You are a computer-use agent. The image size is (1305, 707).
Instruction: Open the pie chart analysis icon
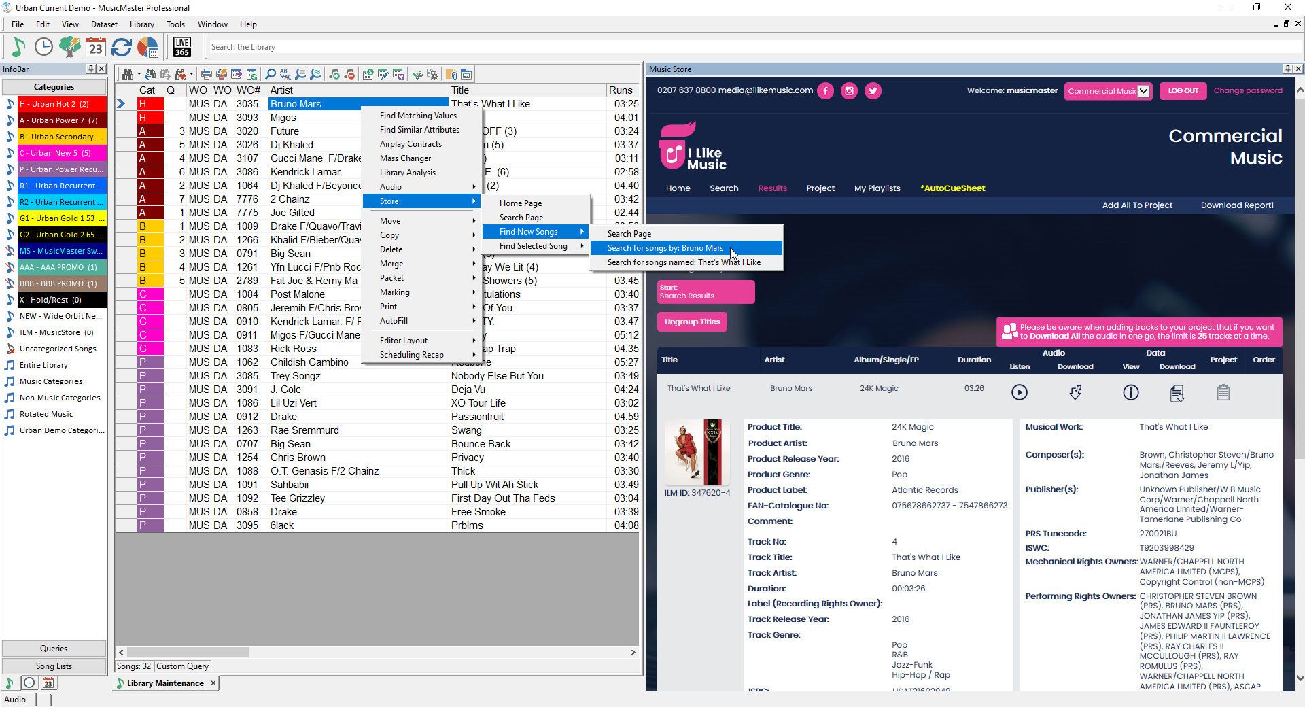pos(147,47)
